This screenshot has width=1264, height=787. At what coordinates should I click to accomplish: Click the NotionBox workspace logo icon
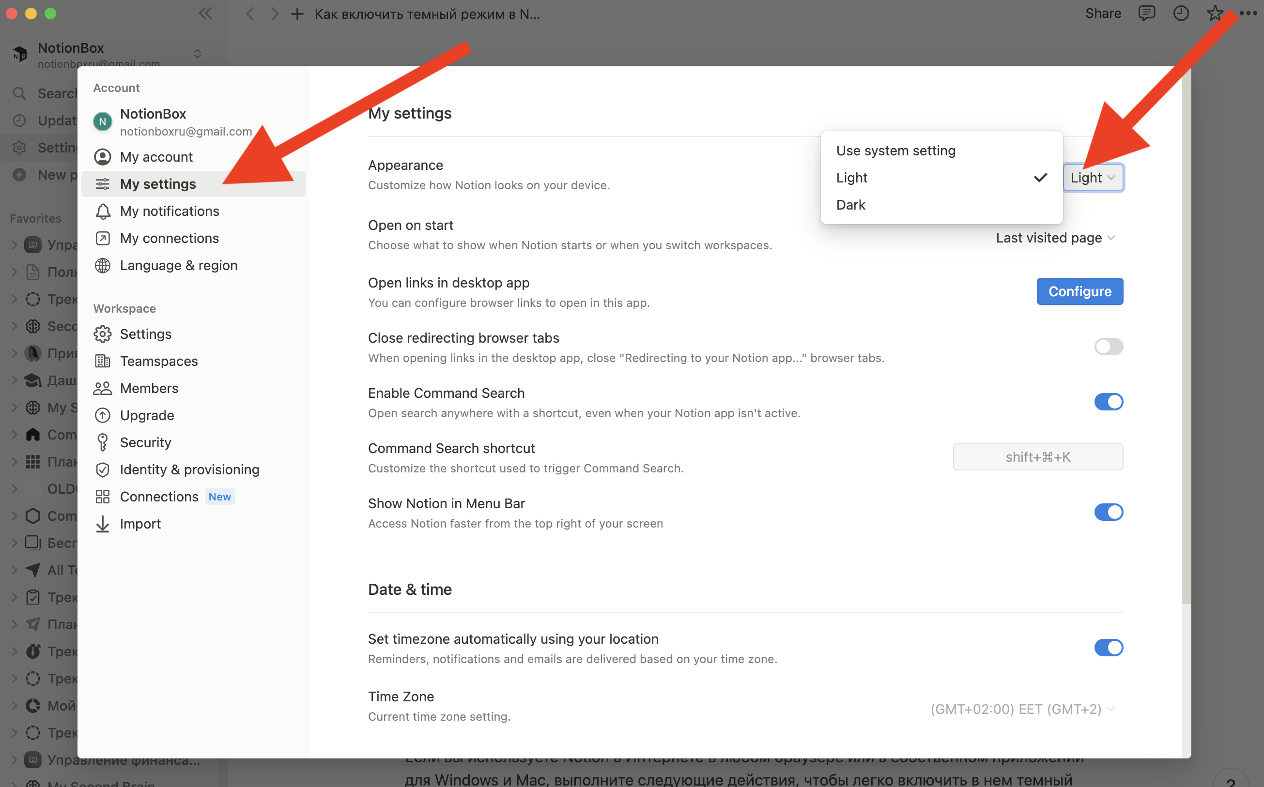coord(20,54)
